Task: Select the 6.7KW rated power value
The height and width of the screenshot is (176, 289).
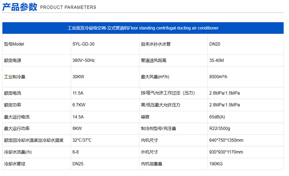Action: click(x=79, y=105)
